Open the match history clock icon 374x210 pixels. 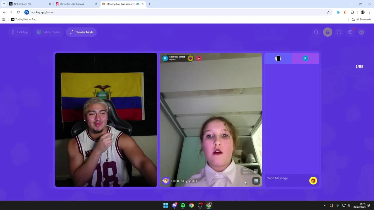click(339, 32)
